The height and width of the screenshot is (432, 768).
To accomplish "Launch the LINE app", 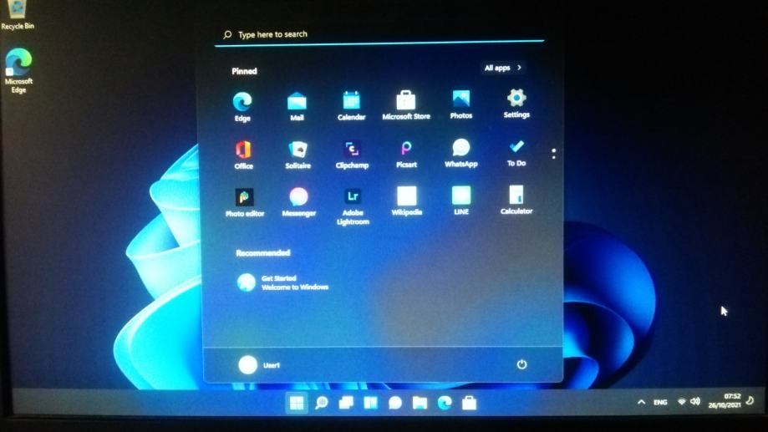I will (461, 201).
